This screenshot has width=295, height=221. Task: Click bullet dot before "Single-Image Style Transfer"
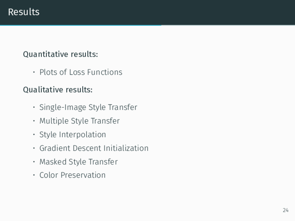click(34, 107)
